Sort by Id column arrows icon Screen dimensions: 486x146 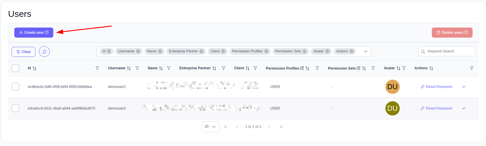point(35,68)
